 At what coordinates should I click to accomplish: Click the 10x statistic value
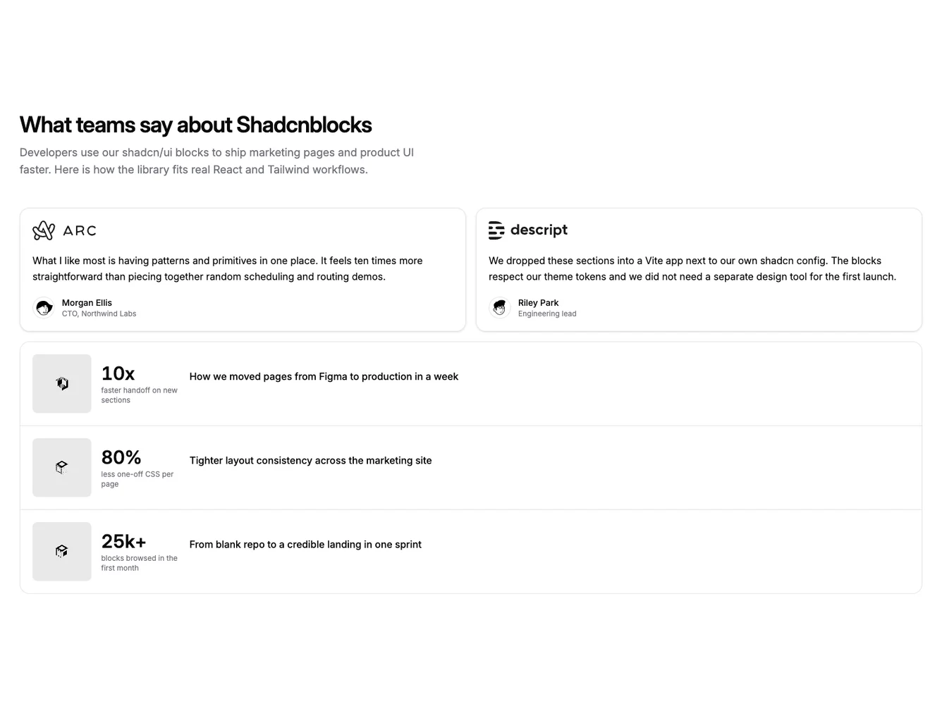click(x=117, y=373)
